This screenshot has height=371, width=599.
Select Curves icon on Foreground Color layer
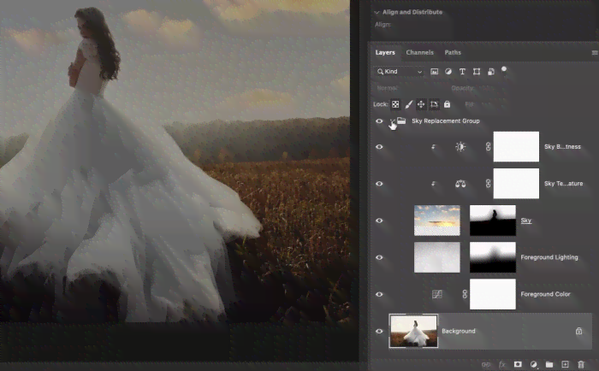[x=437, y=294]
